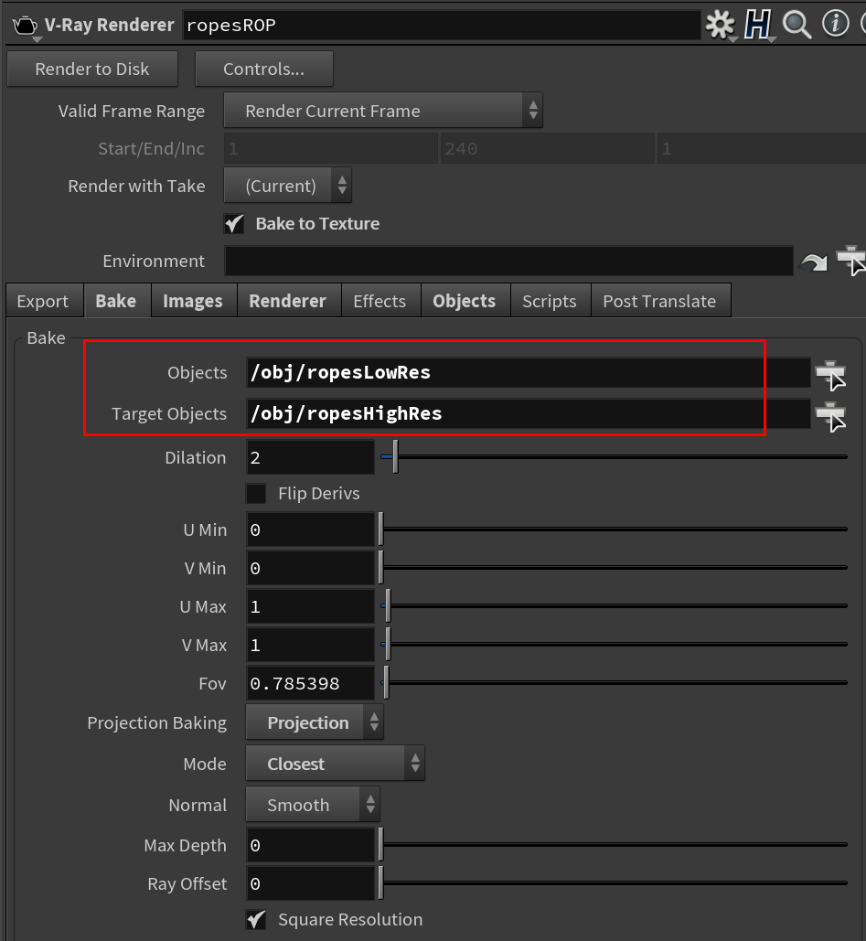The image size is (866, 941).
Task: Open the Environment operator chooser icon
Action: click(851, 261)
